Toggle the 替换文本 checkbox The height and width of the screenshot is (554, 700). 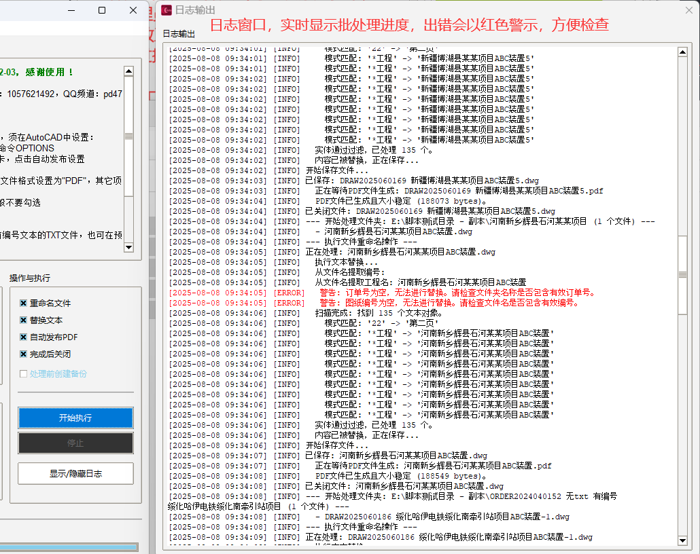pos(23,320)
